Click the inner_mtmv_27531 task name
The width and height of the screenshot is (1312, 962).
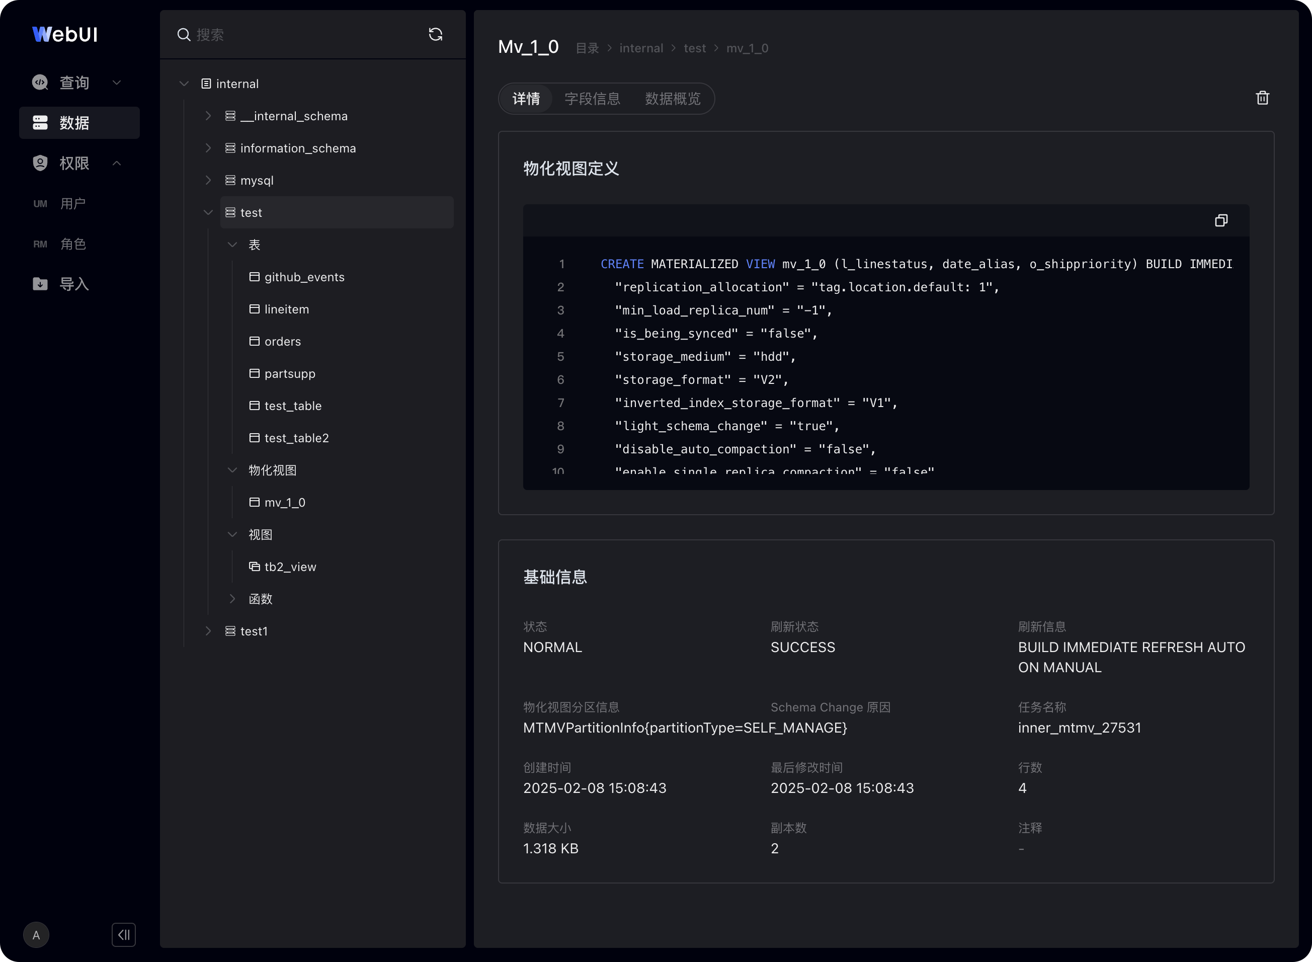pos(1079,728)
